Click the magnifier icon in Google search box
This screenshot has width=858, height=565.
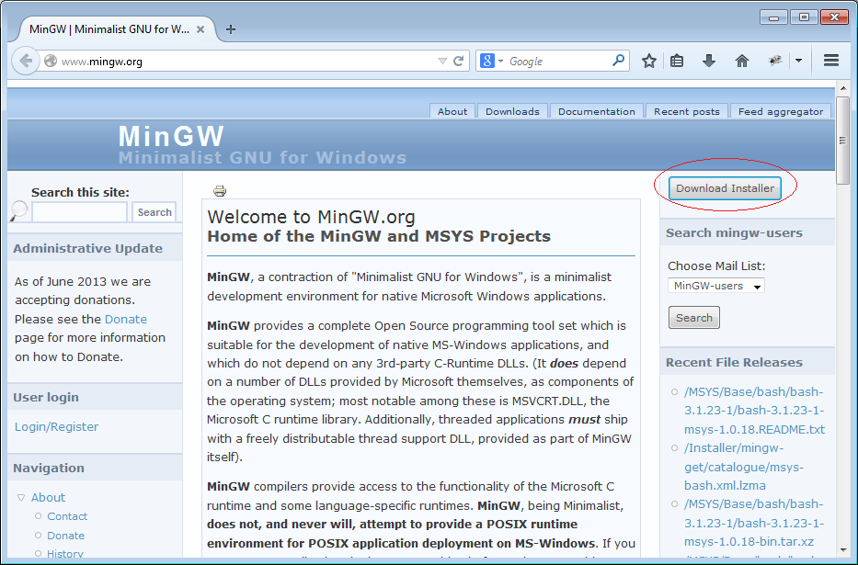(x=618, y=60)
